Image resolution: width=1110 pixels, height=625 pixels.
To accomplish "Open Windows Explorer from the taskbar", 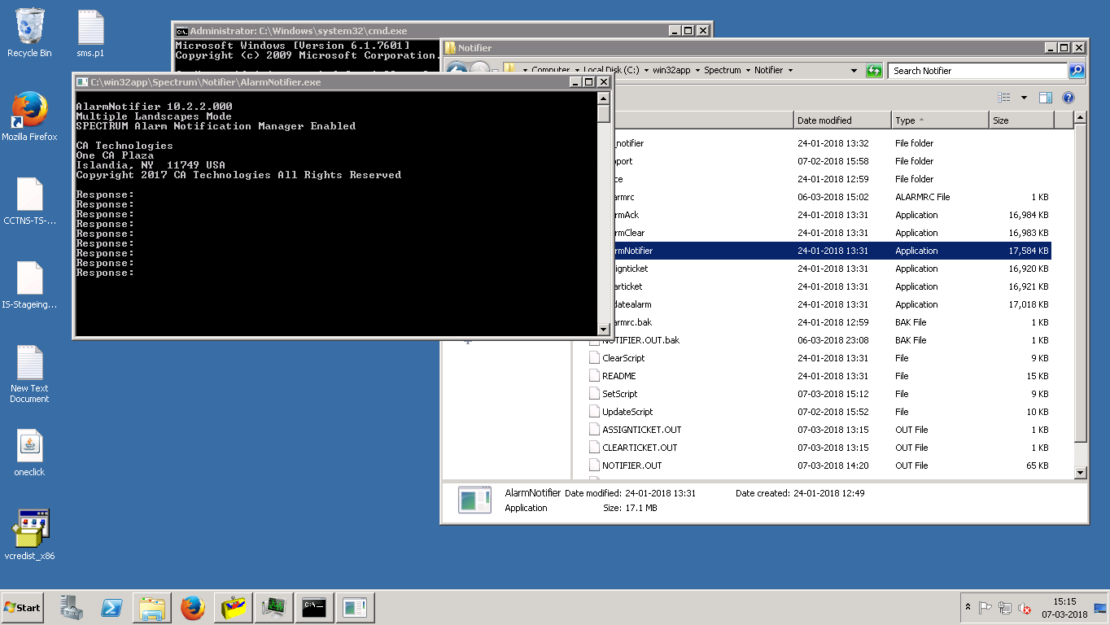I will click(x=152, y=607).
